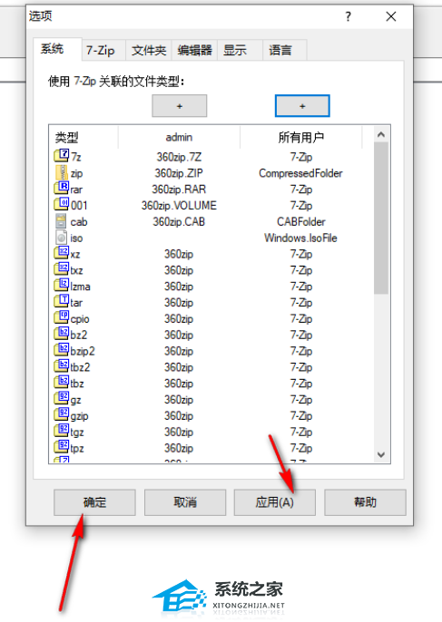Click 7-Zip in the lzma row

(301, 287)
